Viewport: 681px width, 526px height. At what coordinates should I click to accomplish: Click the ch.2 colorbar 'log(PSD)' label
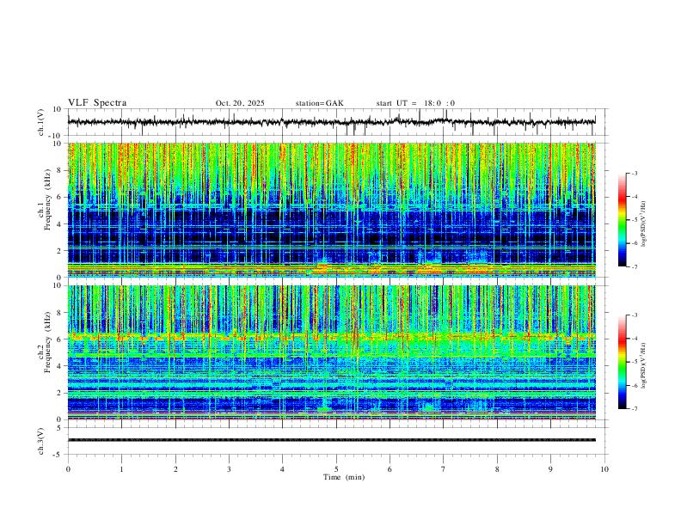coord(644,365)
